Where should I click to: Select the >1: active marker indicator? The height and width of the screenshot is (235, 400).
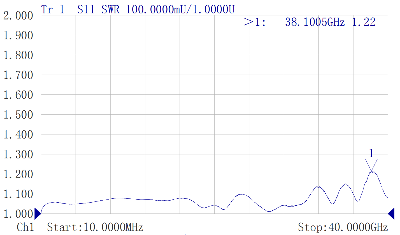tap(254, 22)
